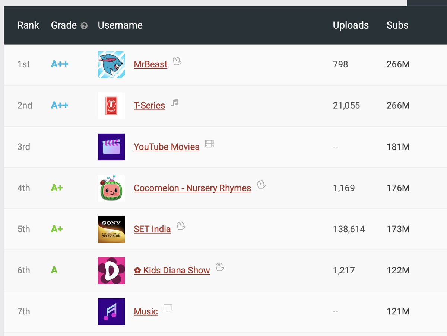The image size is (447, 336).
Task: Click the 121M subs value
Action: 398,311
